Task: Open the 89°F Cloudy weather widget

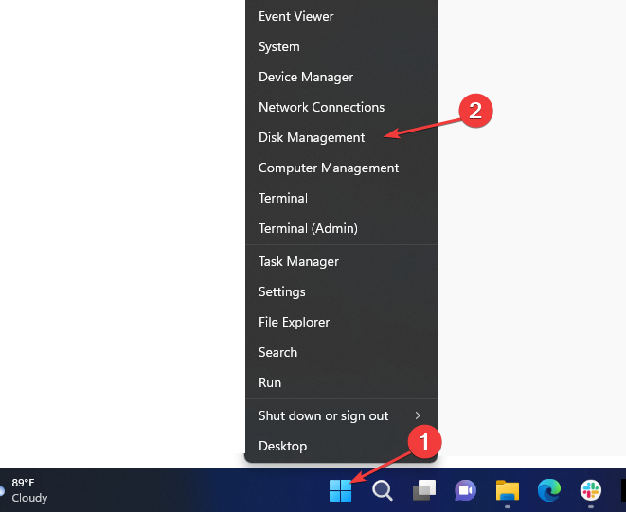Action: [x=25, y=490]
